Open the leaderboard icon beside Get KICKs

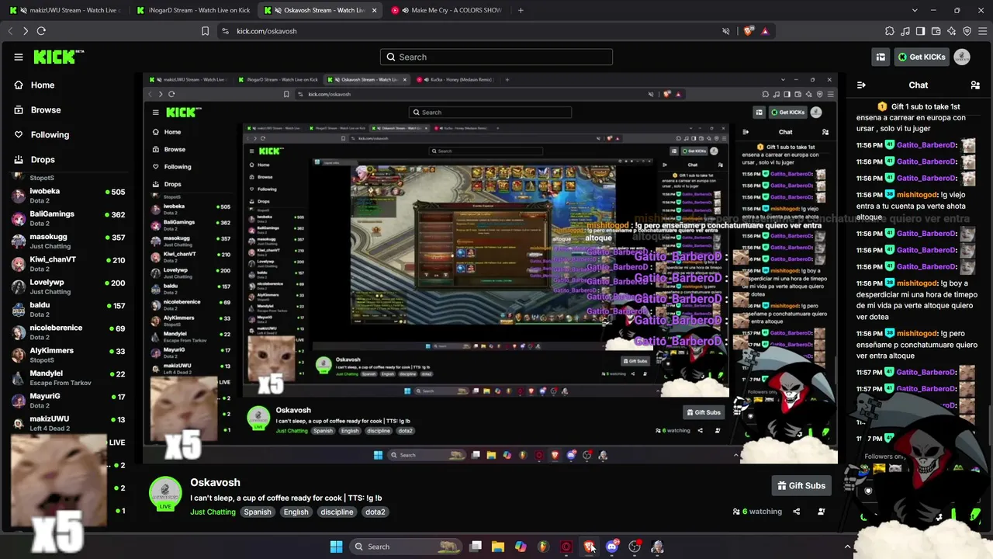pos(881,57)
